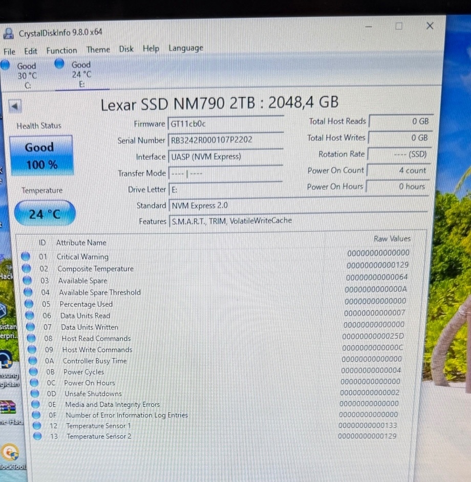Click the status dot for Controller Busy Time
This screenshot has height=482, width=471.
[33, 360]
